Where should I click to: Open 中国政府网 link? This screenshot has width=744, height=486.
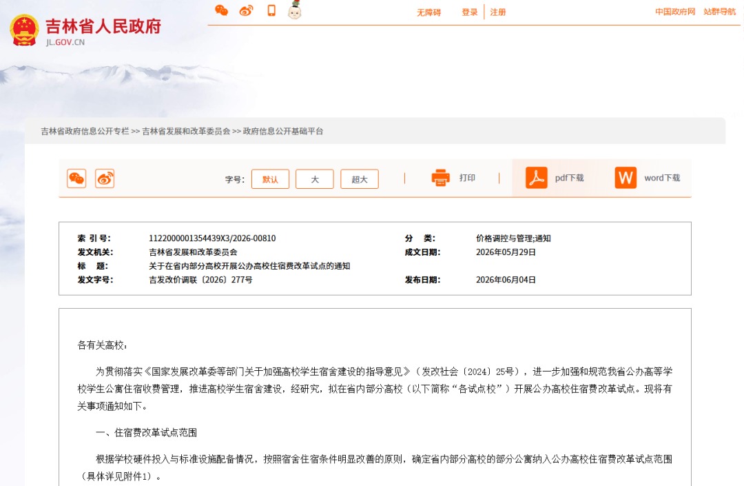pyautogui.click(x=675, y=12)
